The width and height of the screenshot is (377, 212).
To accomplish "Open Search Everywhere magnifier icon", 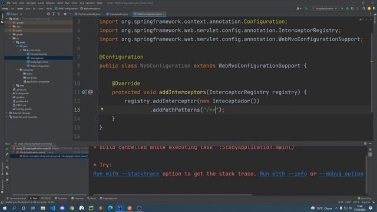I will [364, 8].
